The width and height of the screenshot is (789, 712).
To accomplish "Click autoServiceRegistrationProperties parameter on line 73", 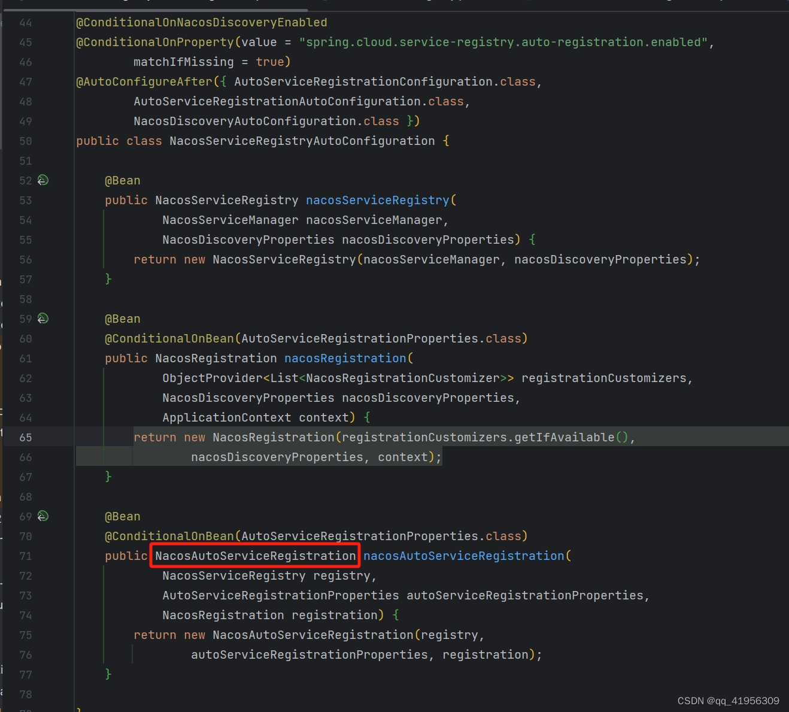I will 525,595.
